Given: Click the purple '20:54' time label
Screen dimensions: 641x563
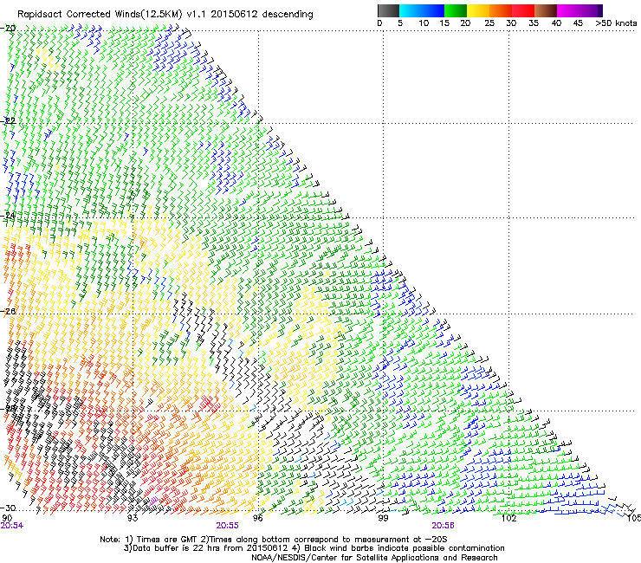Looking at the screenshot, I should click(12, 526).
